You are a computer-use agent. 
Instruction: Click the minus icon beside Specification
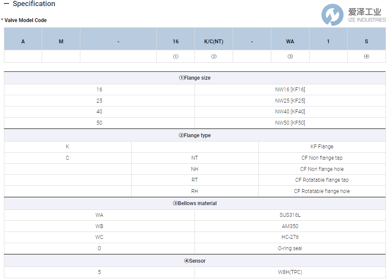[x=6, y=4]
